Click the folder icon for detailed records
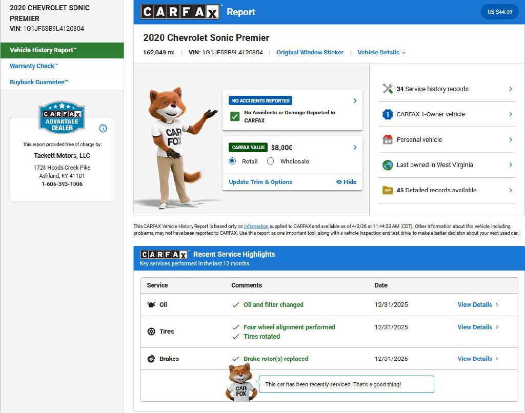 (388, 190)
